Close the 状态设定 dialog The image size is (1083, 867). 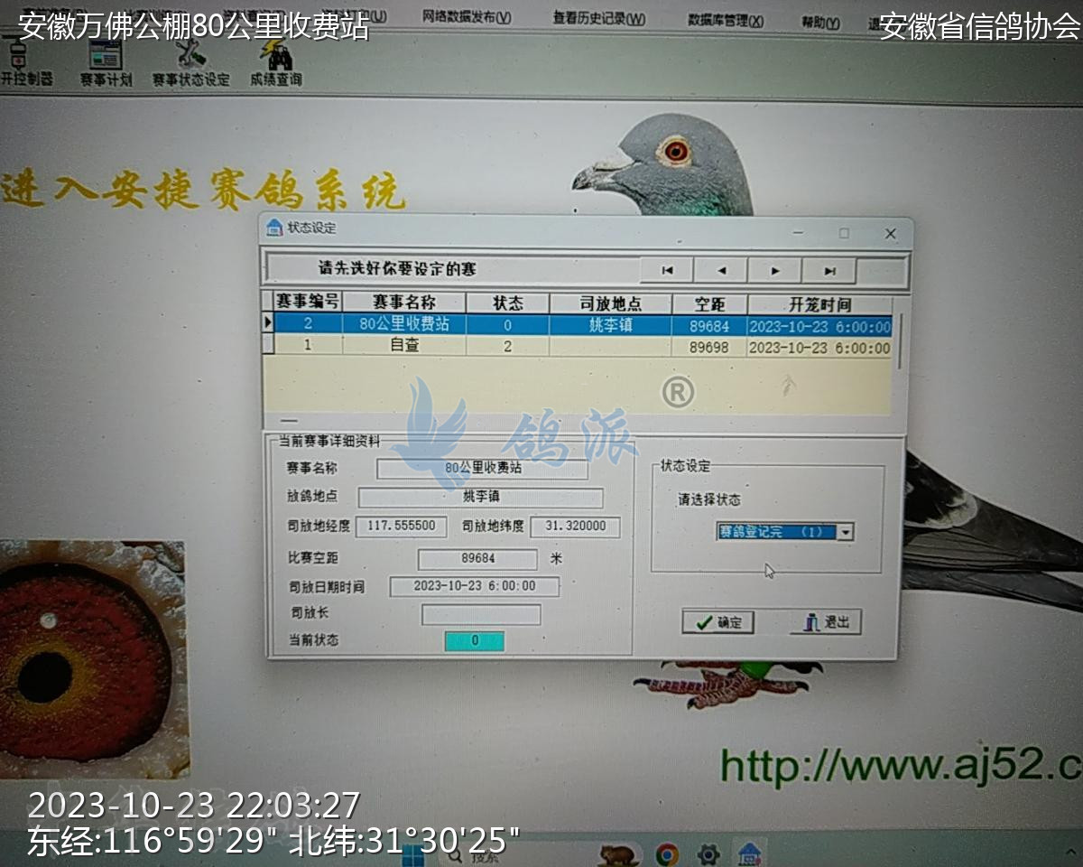[890, 233]
